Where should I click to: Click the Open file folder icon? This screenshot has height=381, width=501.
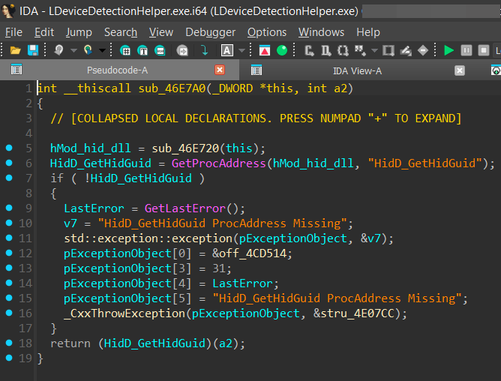(15, 50)
